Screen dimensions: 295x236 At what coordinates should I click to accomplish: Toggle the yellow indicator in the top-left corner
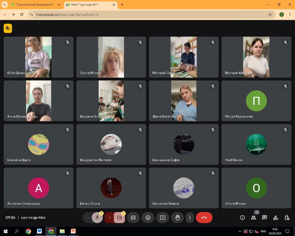8,28
